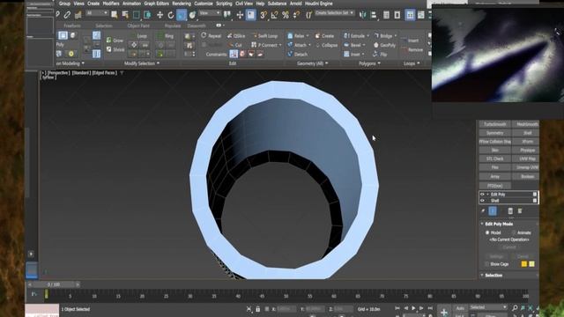
Task: Click the first yellow cage color swatch
Action: [524, 264]
